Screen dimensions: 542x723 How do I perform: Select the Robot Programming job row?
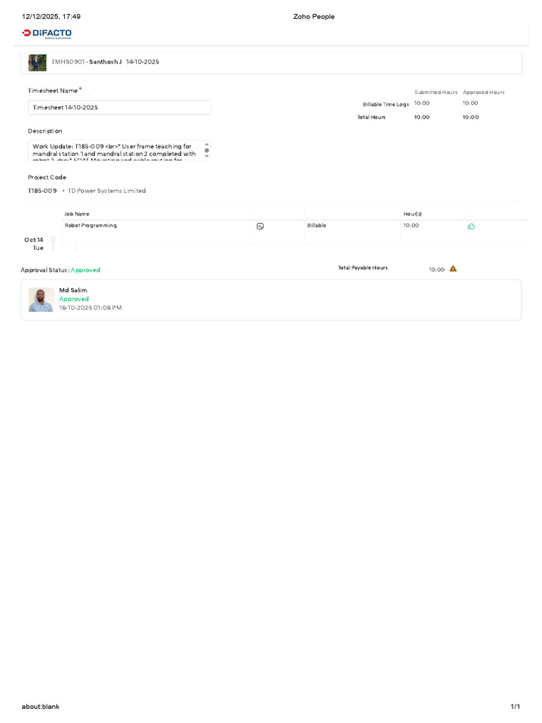(x=295, y=232)
